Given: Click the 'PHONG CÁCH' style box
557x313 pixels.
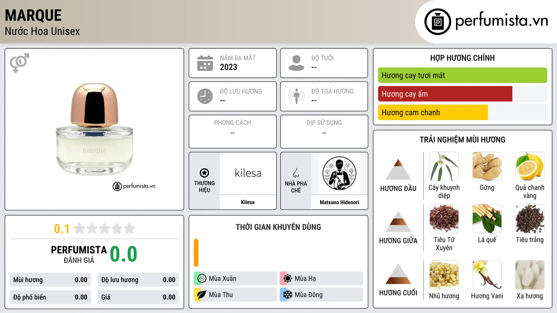Looking at the screenshot, I should point(233,132).
